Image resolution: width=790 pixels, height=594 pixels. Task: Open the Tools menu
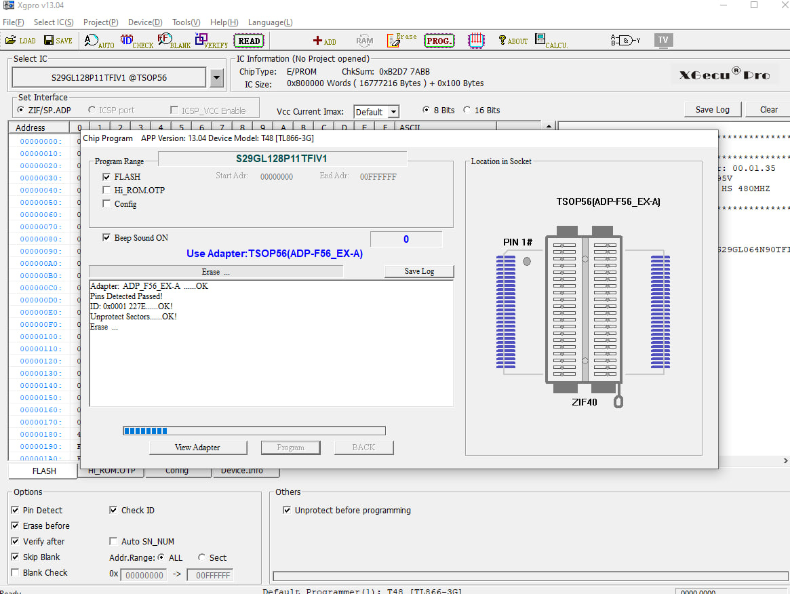pos(185,22)
